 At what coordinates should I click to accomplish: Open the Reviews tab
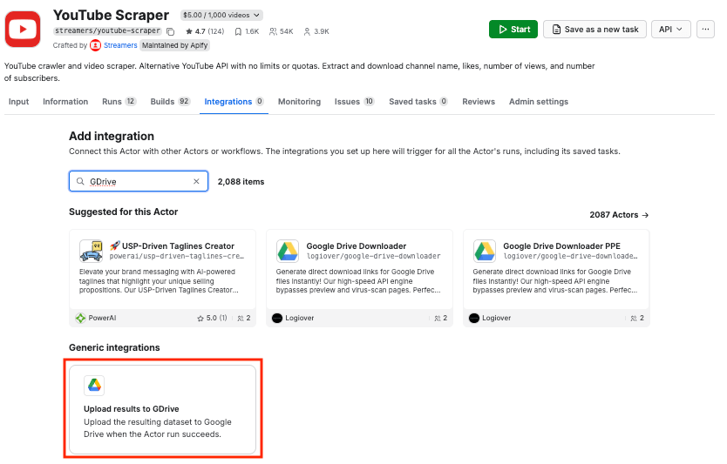(x=479, y=102)
